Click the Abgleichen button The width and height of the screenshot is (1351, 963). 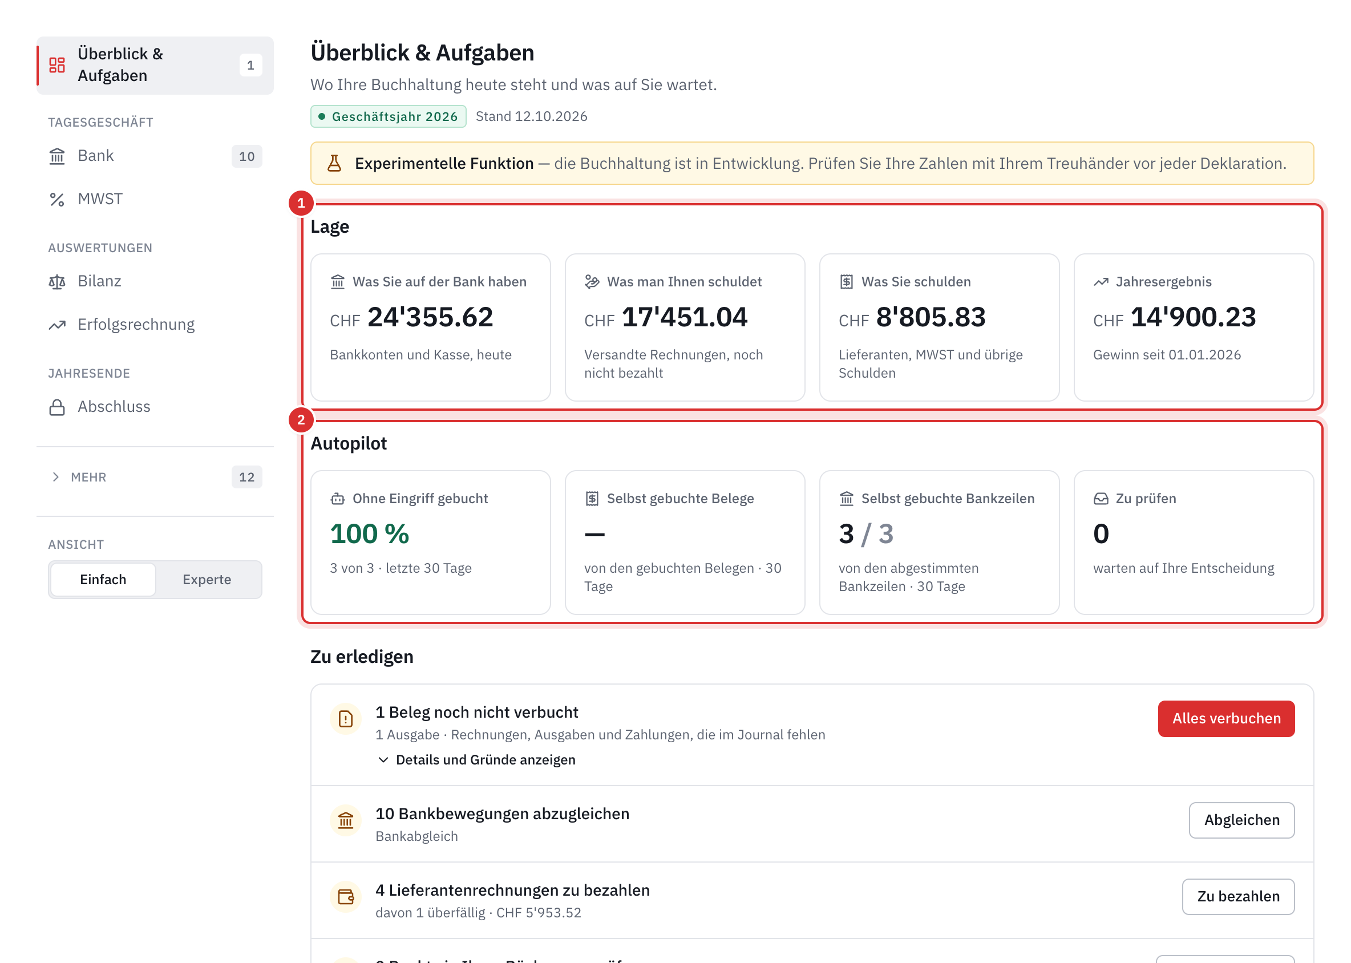click(x=1242, y=821)
